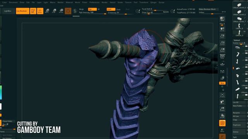Click the white color swatch
The width and height of the screenshot is (248, 139).
tap(1, 107)
